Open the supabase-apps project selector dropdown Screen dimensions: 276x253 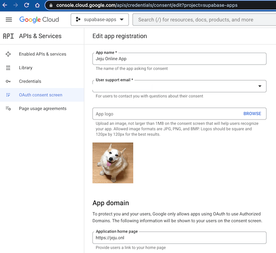(x=100, y=19)
